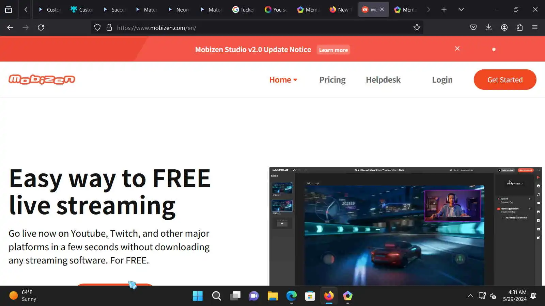The height and width of the screenshot is (306, 545).
Task: Open Task View on the taskbar
Action: 235,296
